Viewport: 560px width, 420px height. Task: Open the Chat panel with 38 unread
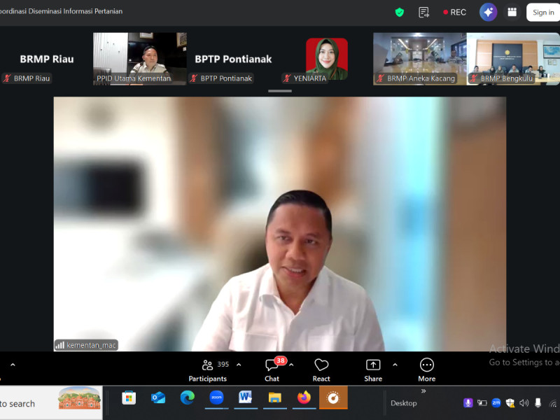coord(272,370)
